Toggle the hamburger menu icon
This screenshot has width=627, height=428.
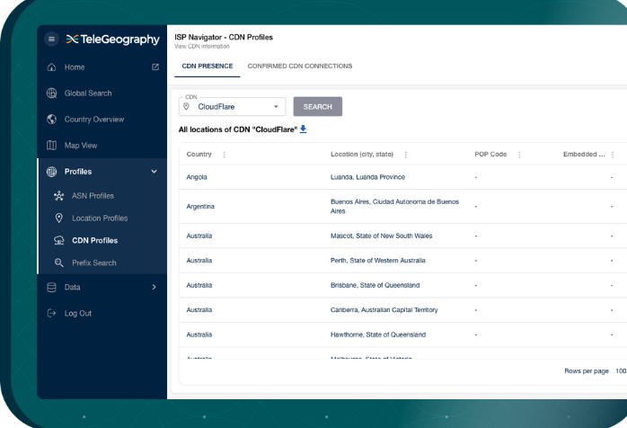click(51, 39)
